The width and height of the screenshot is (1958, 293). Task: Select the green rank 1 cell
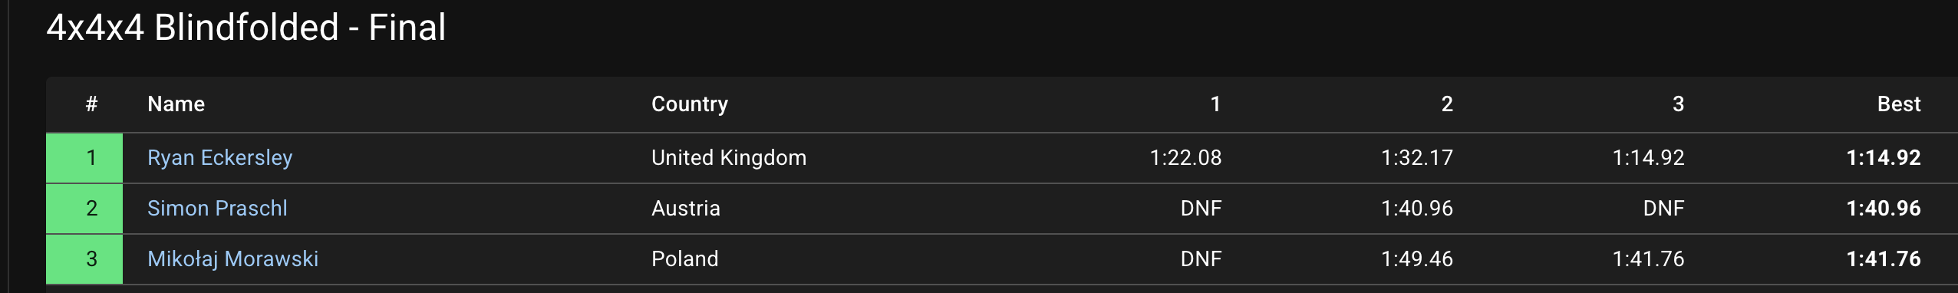pos(84,158)
